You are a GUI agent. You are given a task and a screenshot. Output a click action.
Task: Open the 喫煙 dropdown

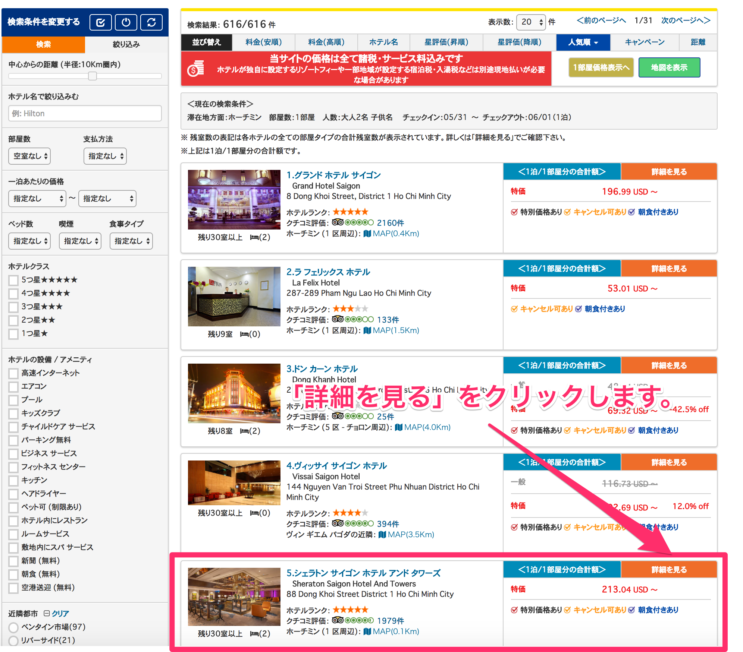tap(80, 241)
